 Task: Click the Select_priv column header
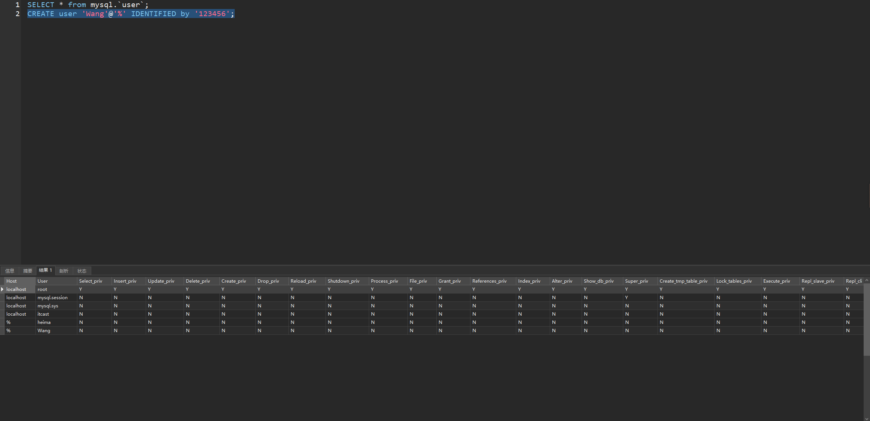[x=93, y=281]
